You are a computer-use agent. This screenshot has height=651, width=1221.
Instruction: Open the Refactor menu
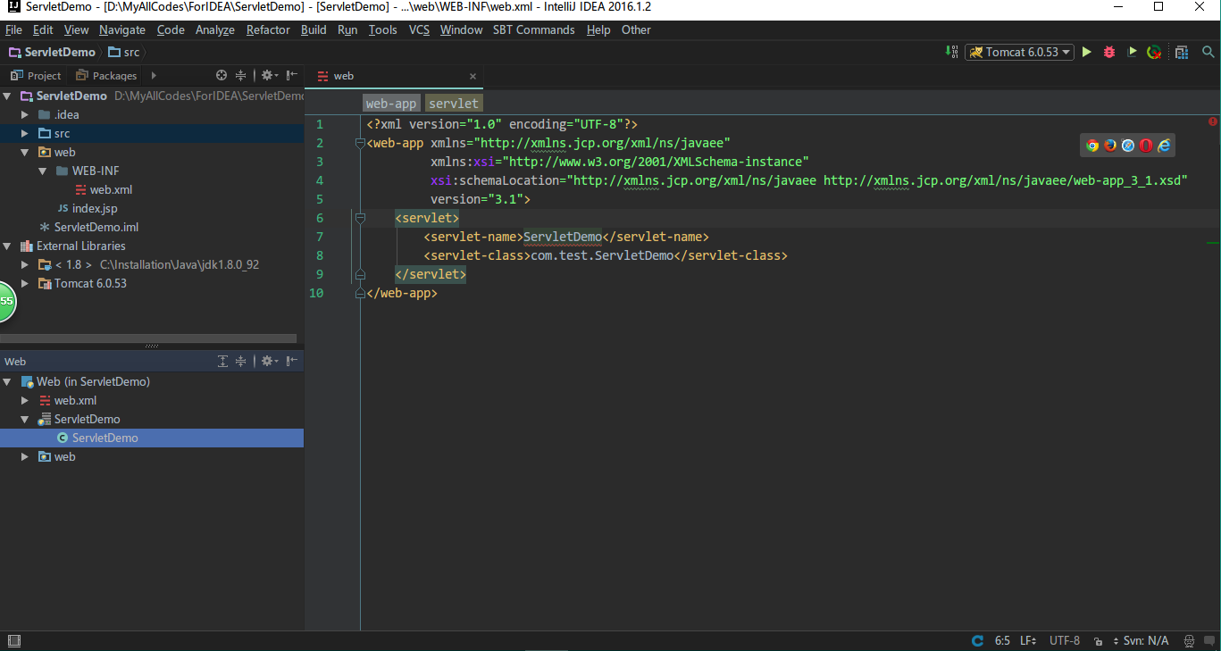[268, 29]
